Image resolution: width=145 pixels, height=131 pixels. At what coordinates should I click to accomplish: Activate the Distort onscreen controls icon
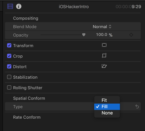click(x=104, y=66)
